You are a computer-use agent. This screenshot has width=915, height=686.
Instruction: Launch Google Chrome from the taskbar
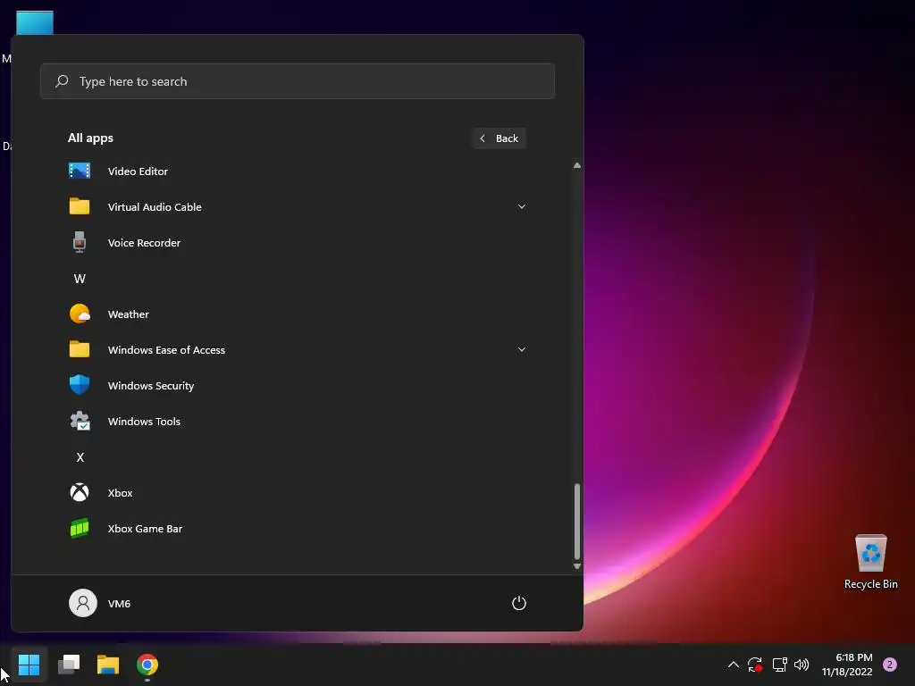pyautogui.click(x=147, y=665)
